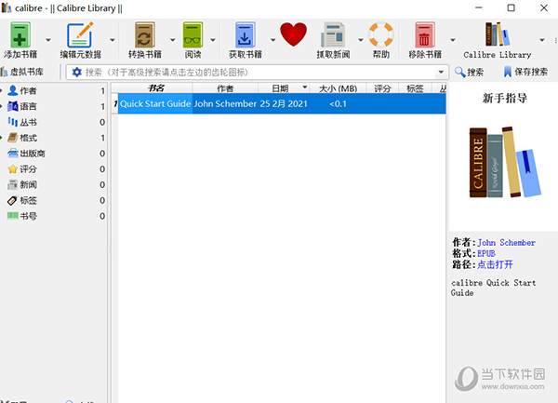Click the toolbar overflow chevron at far right
This screenshot has height=403, width=558.
[x=555, y=40]
